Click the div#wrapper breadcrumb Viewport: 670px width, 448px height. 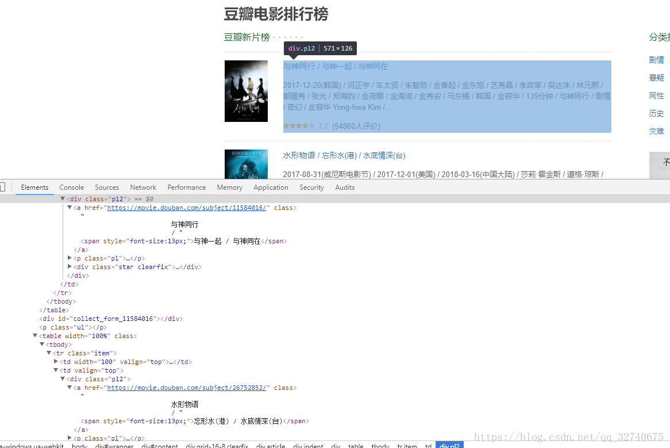[x=114, y=445]
